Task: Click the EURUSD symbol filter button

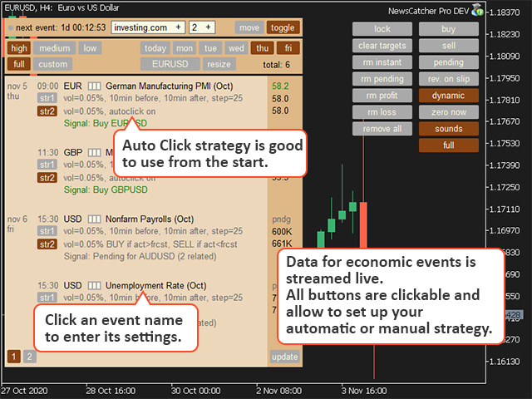Action: pos(170,64)
